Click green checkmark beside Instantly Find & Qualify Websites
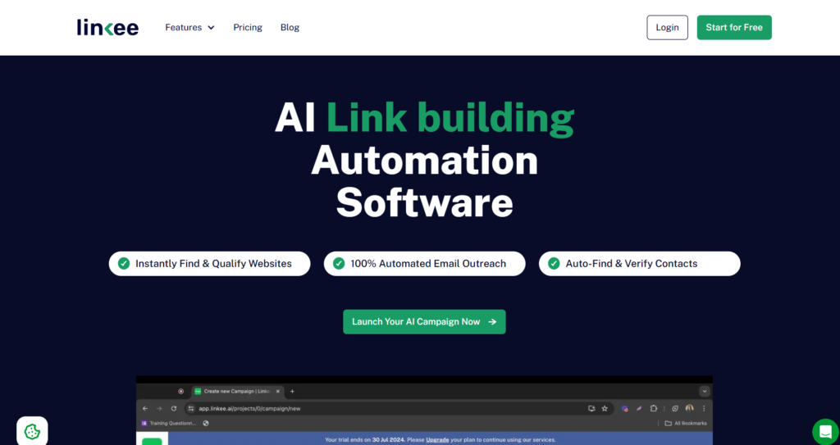840x445 pixels. click(124, 263)
